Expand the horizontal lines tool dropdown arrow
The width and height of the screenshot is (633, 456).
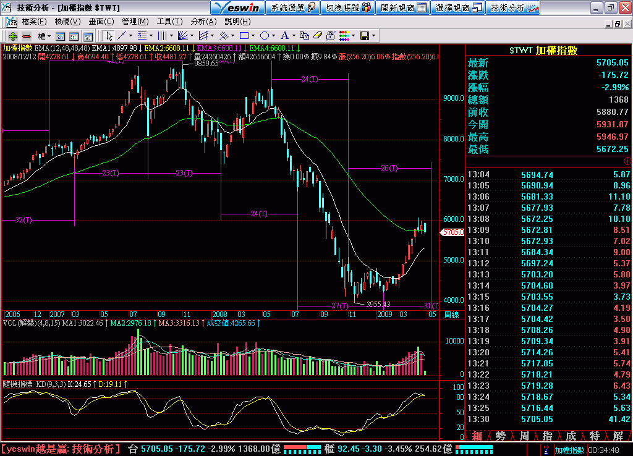[151, 36]
